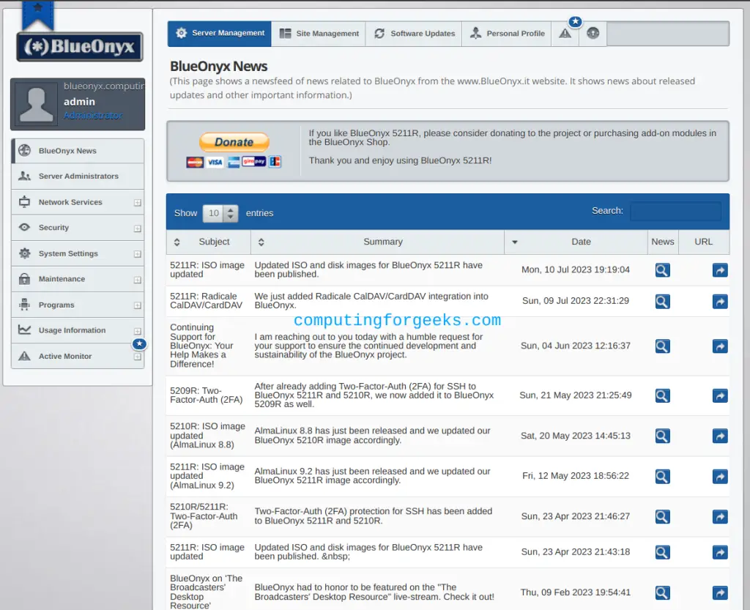View news for 5211R AlmaLinux 9.2 entry

click(x=662, y=477)
